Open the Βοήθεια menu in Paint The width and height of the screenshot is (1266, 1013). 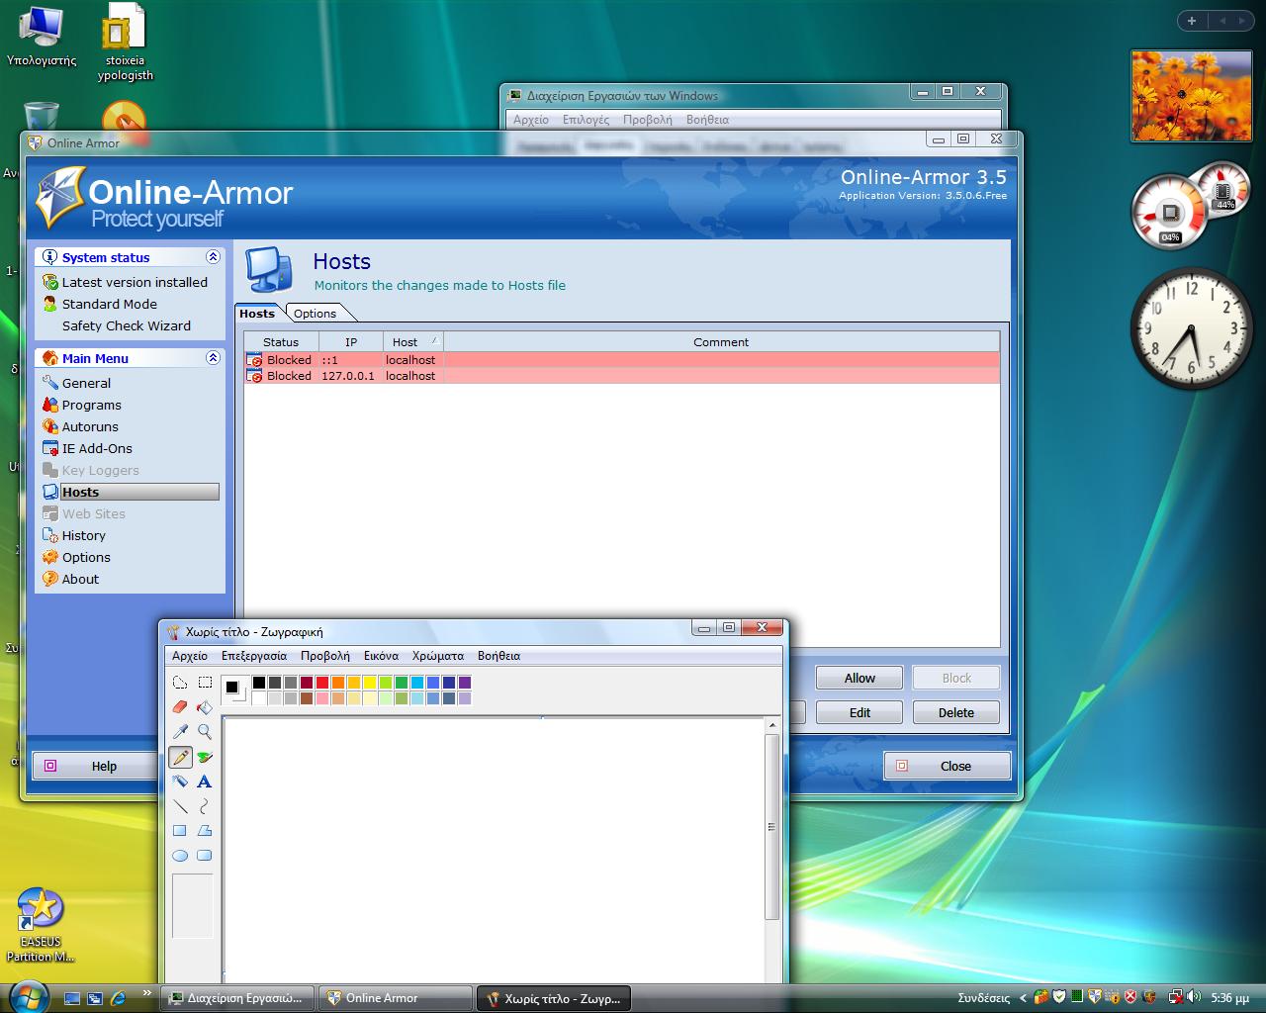click(x=498, y=656)
